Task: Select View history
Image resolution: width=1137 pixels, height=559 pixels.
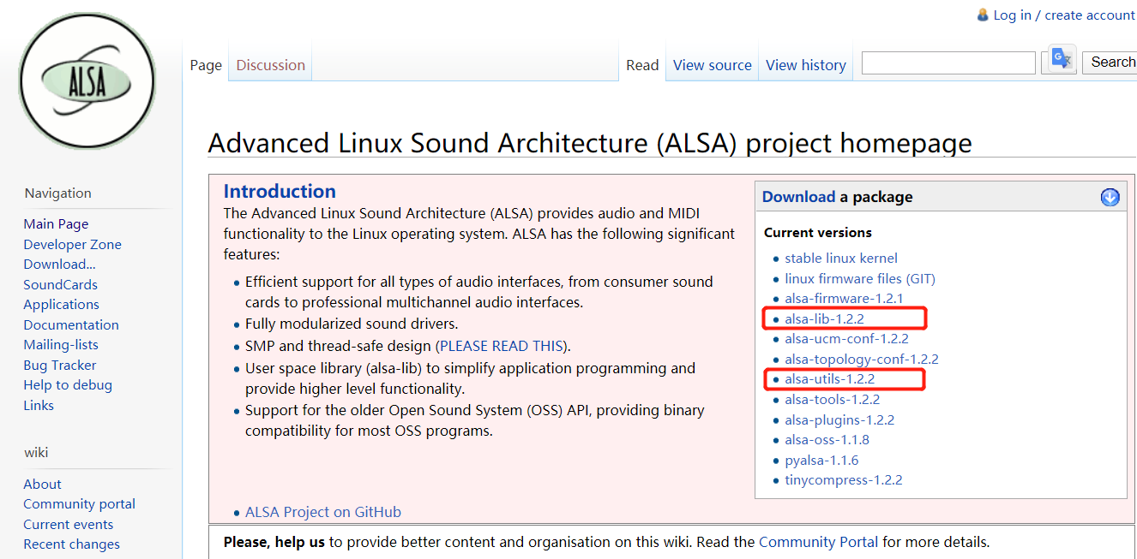Action: tap(804, 65)
